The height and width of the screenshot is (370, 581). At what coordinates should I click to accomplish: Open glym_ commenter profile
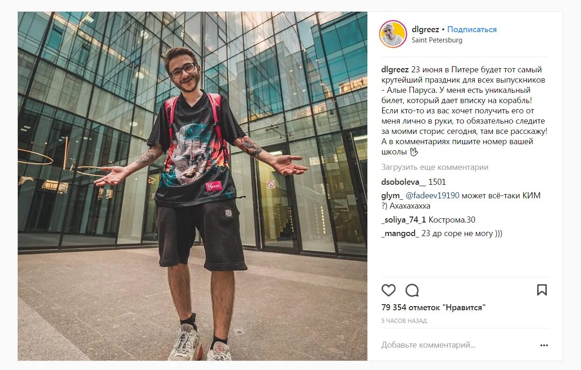point(392,195)
